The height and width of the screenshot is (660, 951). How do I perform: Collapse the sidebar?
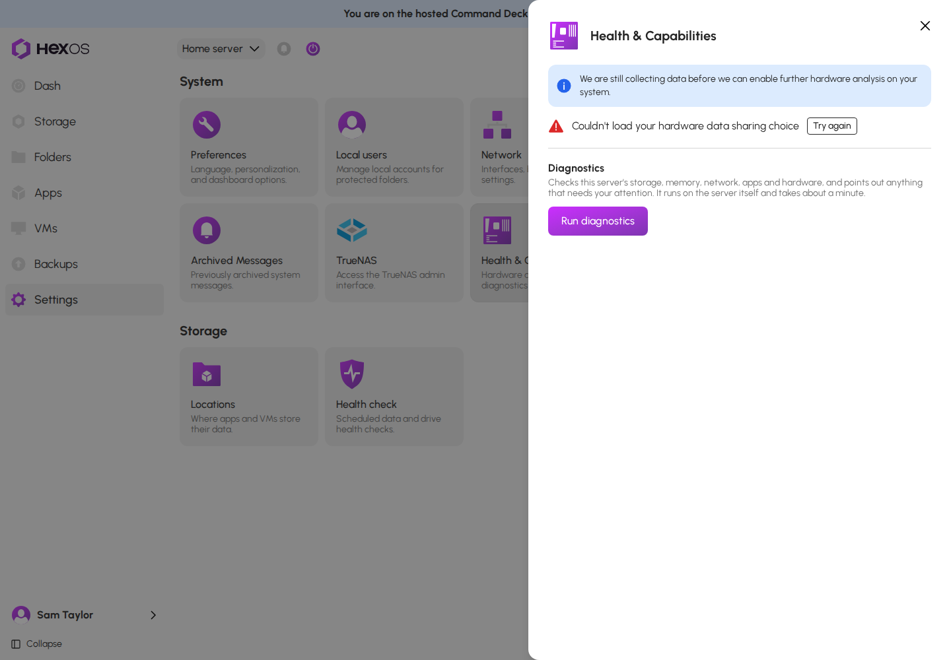click(37, 644)
